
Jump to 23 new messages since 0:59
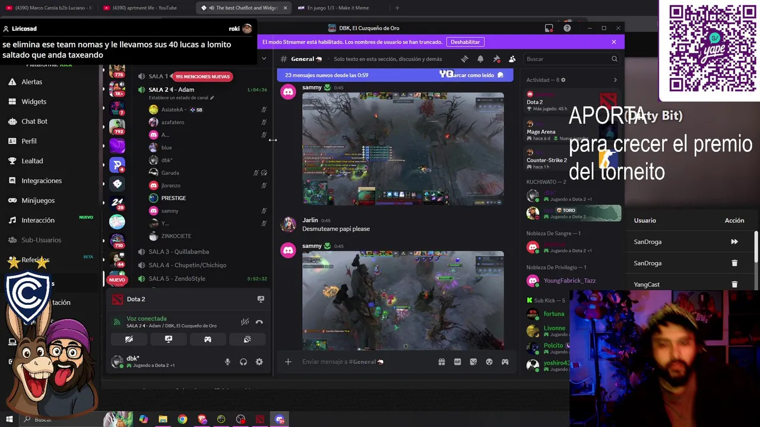[x=327, y=75]
